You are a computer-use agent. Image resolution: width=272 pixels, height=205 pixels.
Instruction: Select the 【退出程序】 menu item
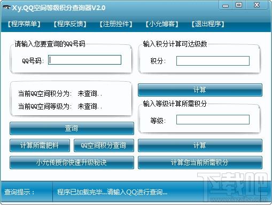(208, 24)
